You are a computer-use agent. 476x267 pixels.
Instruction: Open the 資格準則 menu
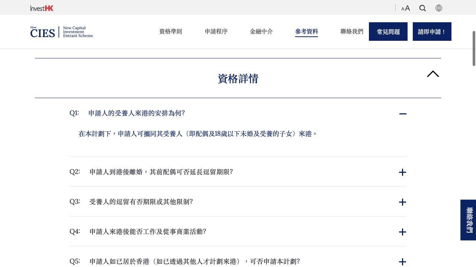(171, 32)
